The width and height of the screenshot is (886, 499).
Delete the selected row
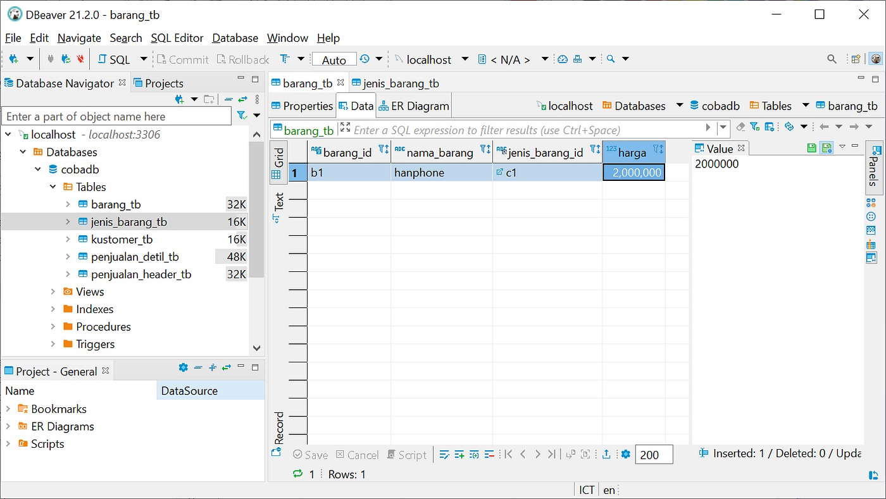click(x=490, y=454)
